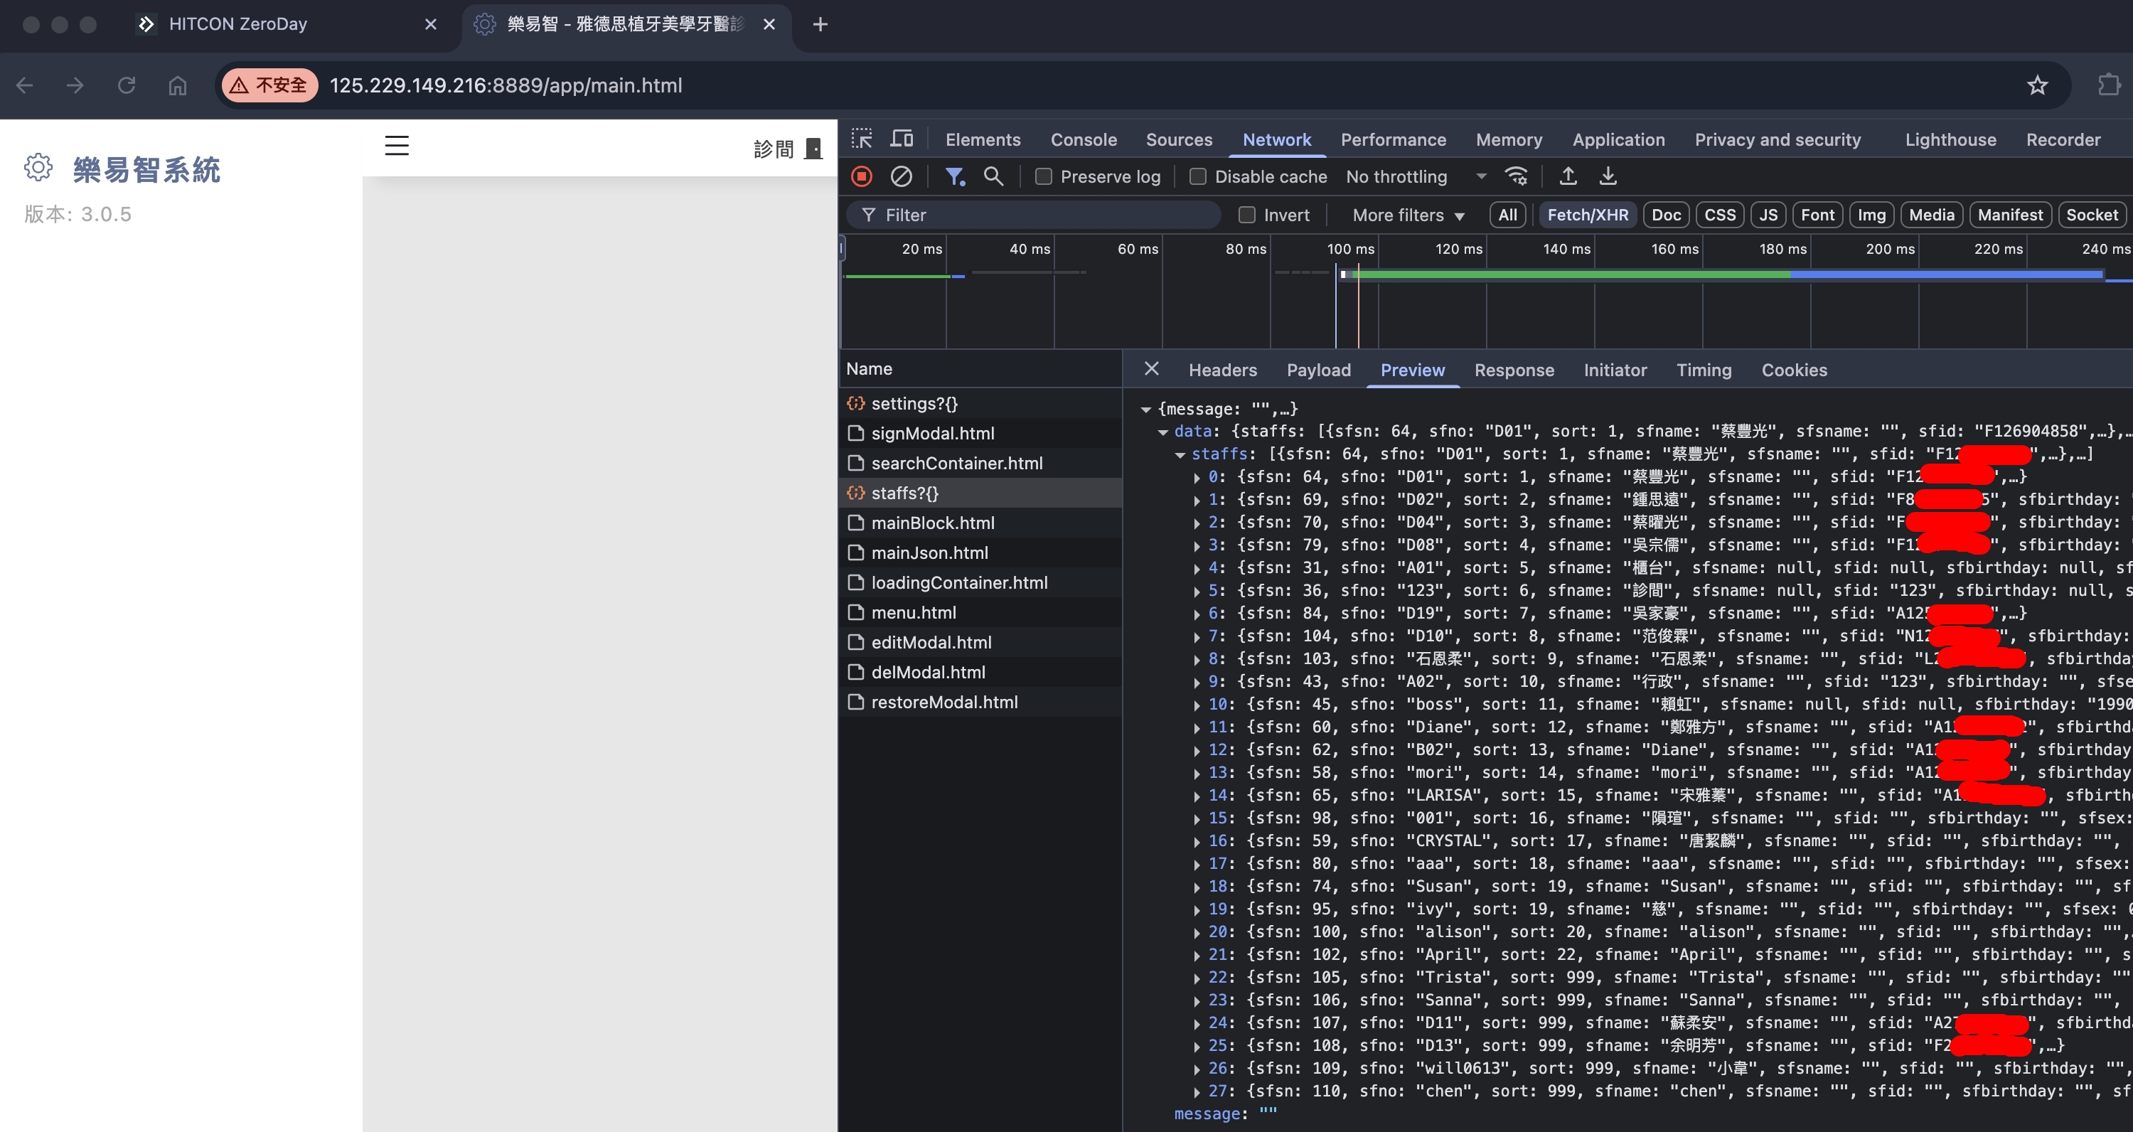Focus the network Filter input

[x=1033, y=215]
